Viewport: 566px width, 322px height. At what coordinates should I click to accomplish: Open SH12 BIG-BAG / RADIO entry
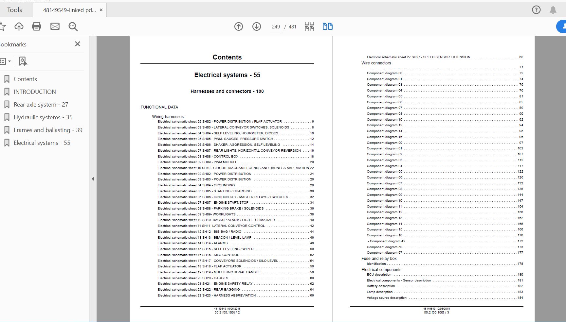pos(235,232)
